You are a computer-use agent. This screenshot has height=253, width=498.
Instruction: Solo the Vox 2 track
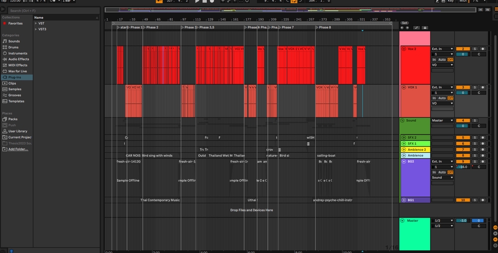[x=475, y=49]
